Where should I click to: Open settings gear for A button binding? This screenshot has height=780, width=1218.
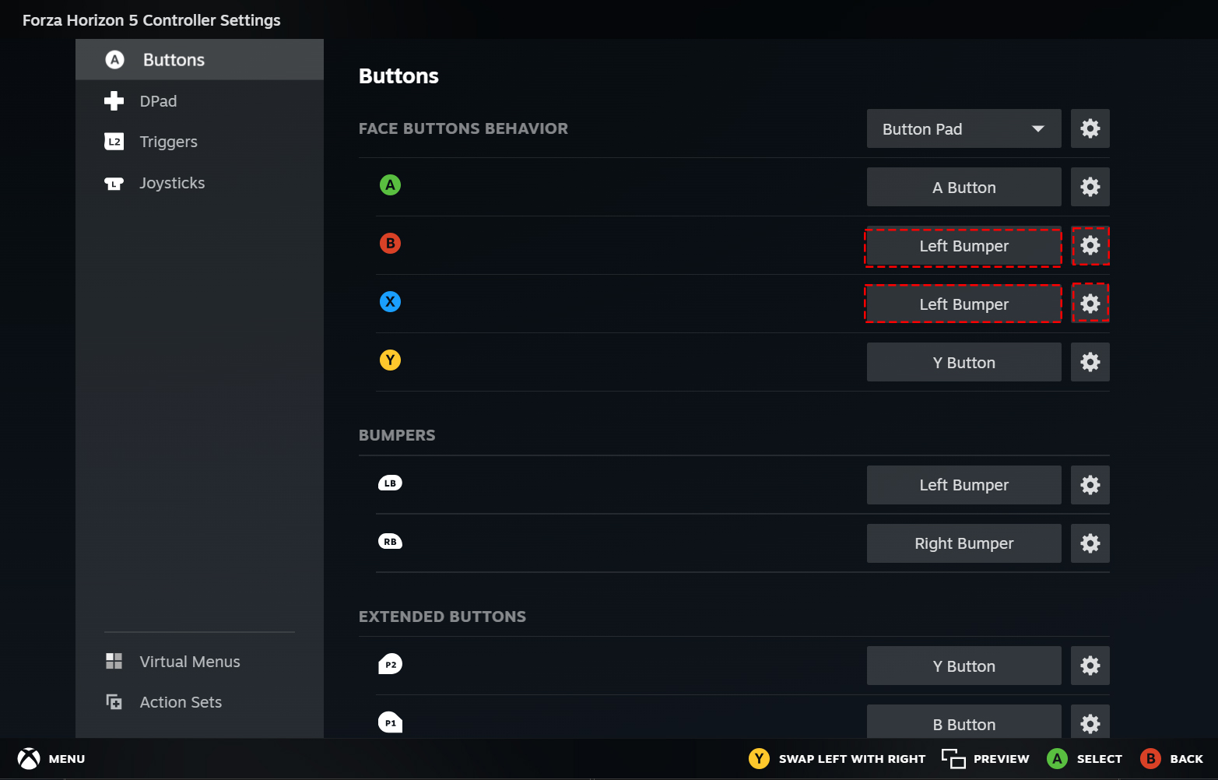1090,187
